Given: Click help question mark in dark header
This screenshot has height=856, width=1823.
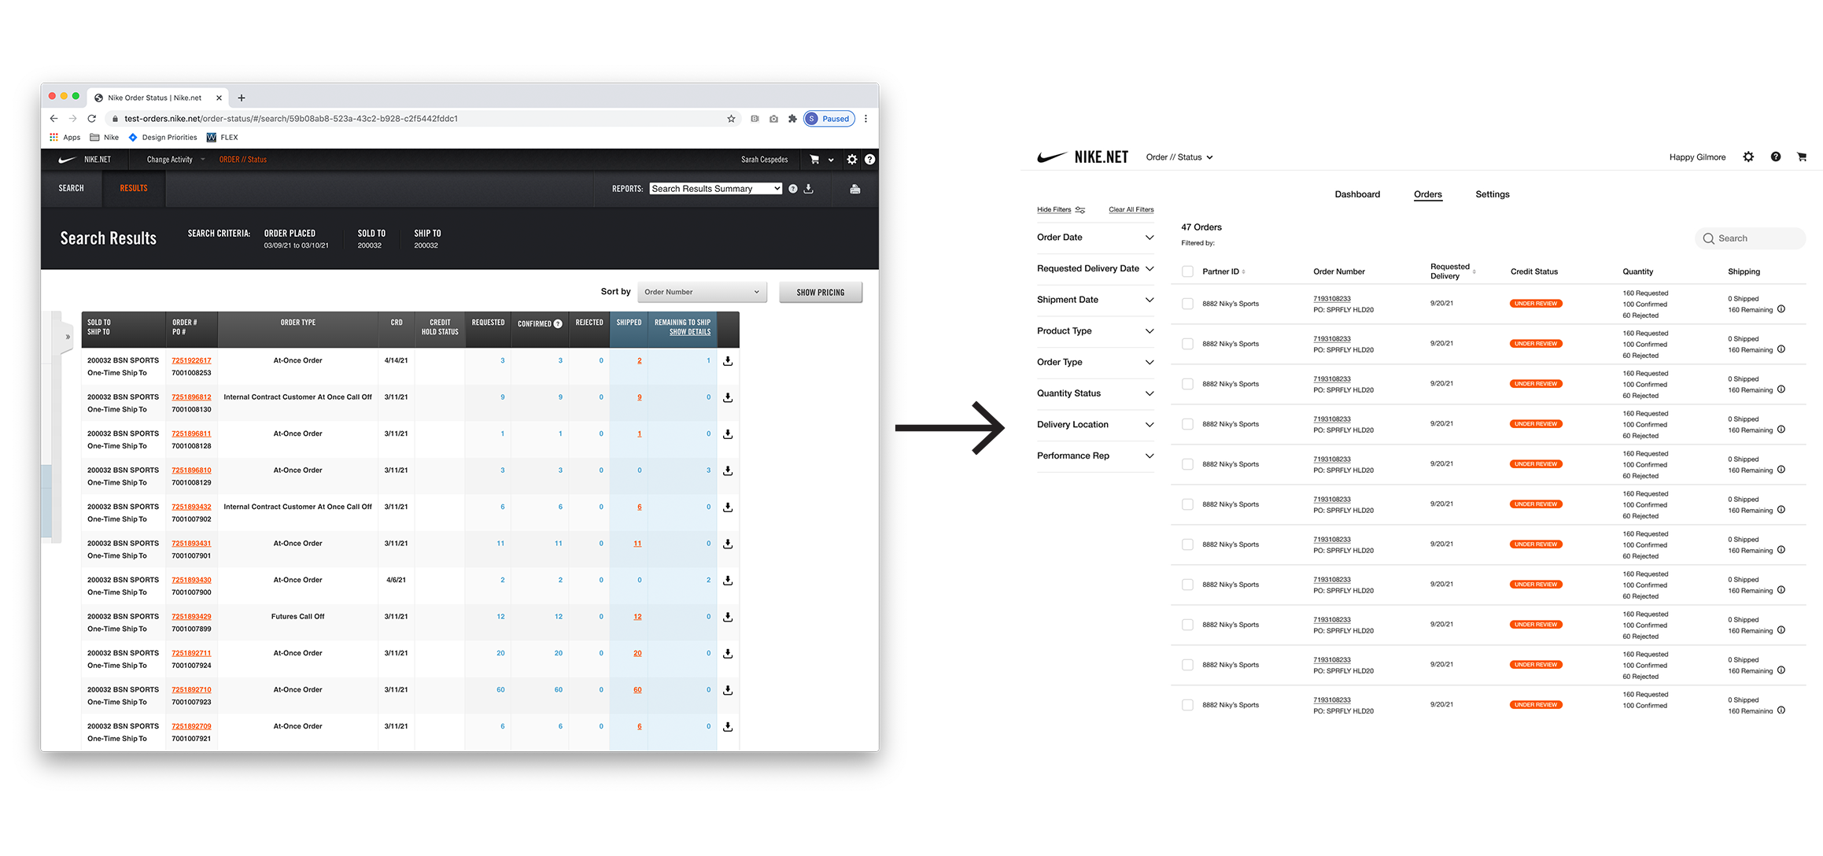Looking at the screenshot, I should click(869, 160).
